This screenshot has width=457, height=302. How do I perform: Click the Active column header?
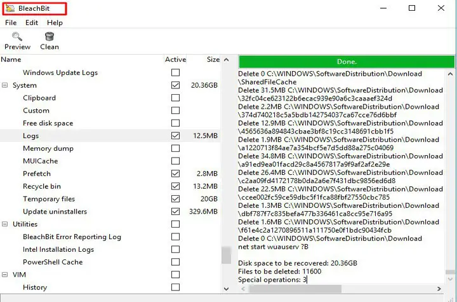(175, 60)
